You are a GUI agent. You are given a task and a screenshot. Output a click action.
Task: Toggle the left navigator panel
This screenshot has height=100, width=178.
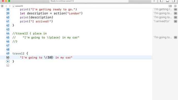pyautogui.click(x=161, y=1)
